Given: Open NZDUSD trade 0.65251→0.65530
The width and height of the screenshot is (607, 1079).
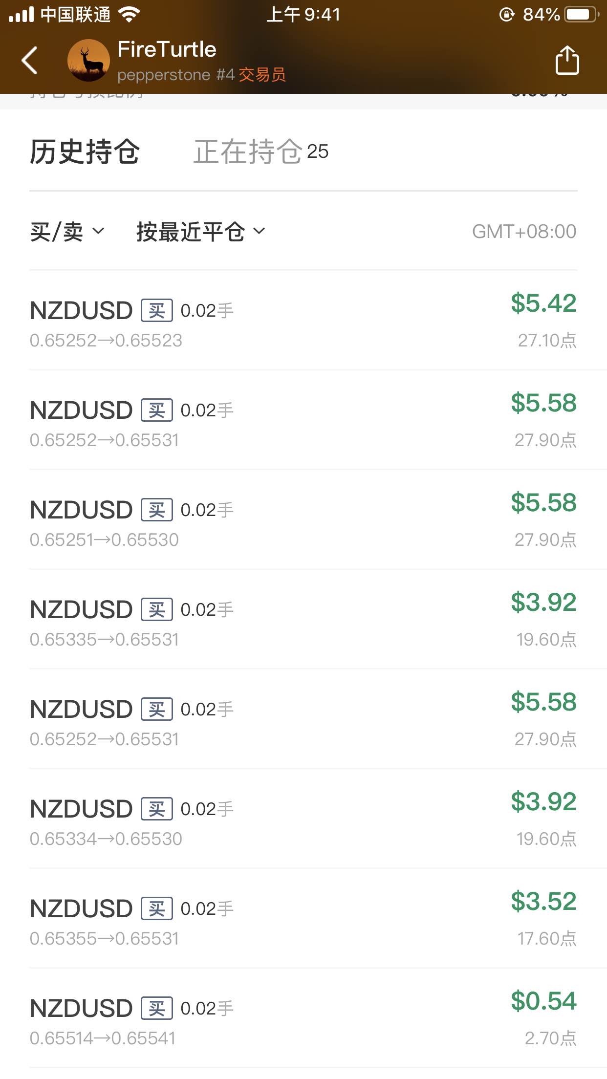Looking at the screenshot, I should [x=303, y=520].
